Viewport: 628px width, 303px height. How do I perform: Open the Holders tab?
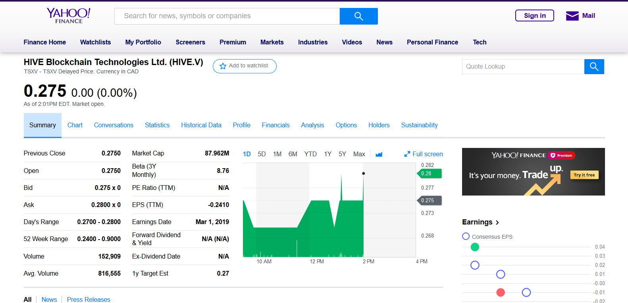coord(379,125)
